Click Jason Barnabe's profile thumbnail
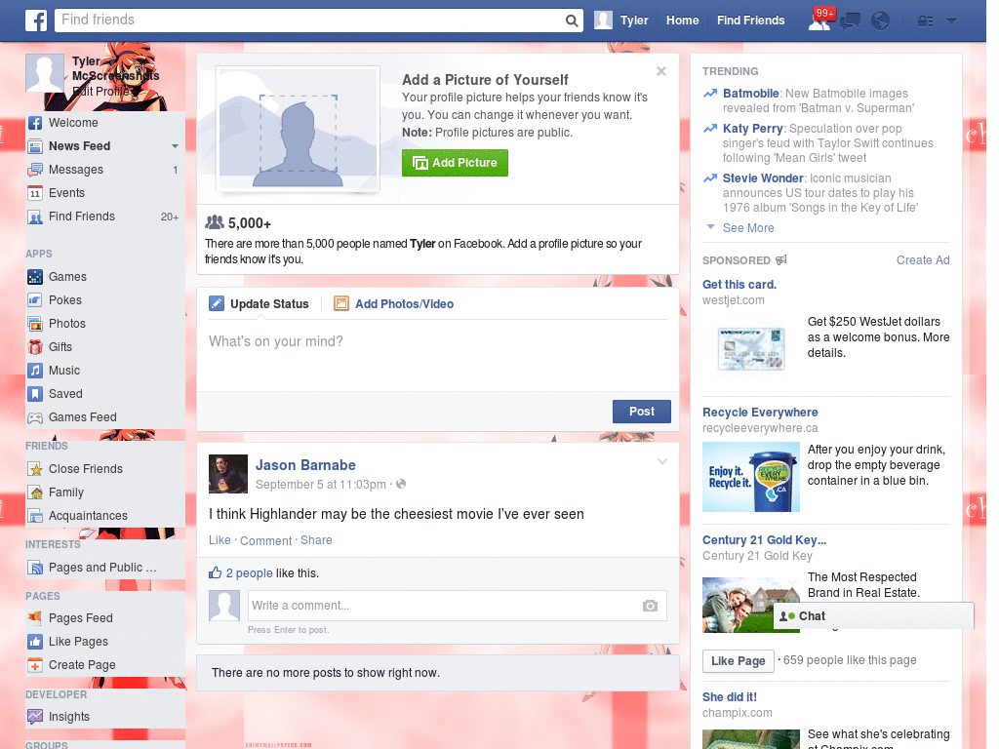 click(x=228, y=474)
